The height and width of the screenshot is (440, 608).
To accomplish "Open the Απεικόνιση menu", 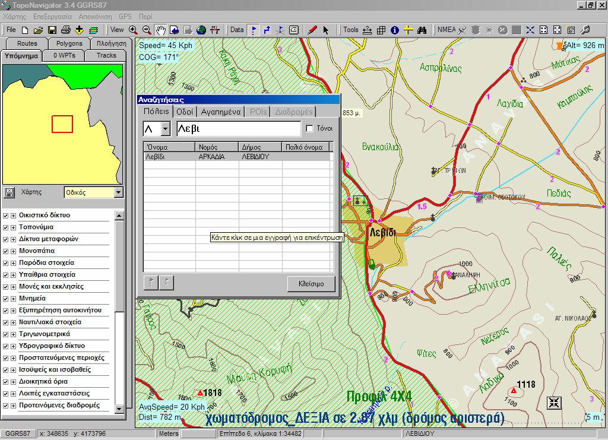I will pos(95,17).
